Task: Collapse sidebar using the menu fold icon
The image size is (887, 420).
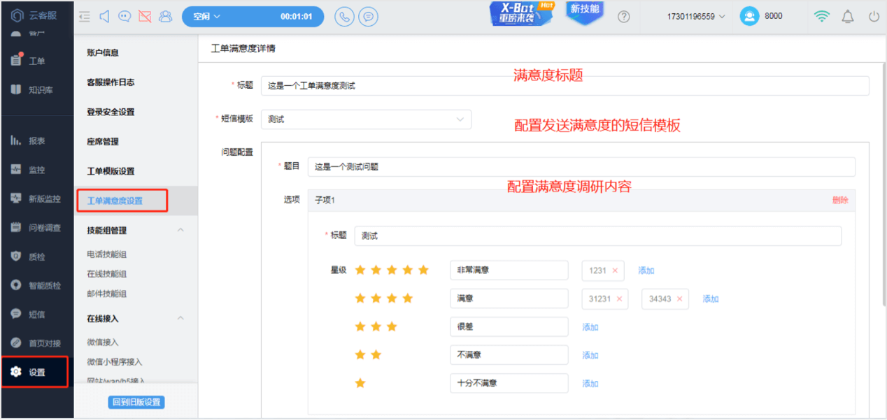Action: [85, 16]
